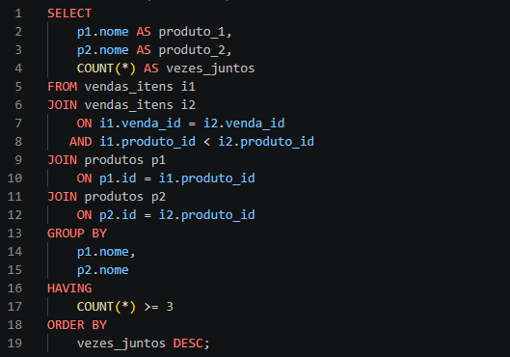Viewport: 510px width, 357px height.
Task: Click p2.id on line 12
Action: pyautogui.click(x=118, y=215)
